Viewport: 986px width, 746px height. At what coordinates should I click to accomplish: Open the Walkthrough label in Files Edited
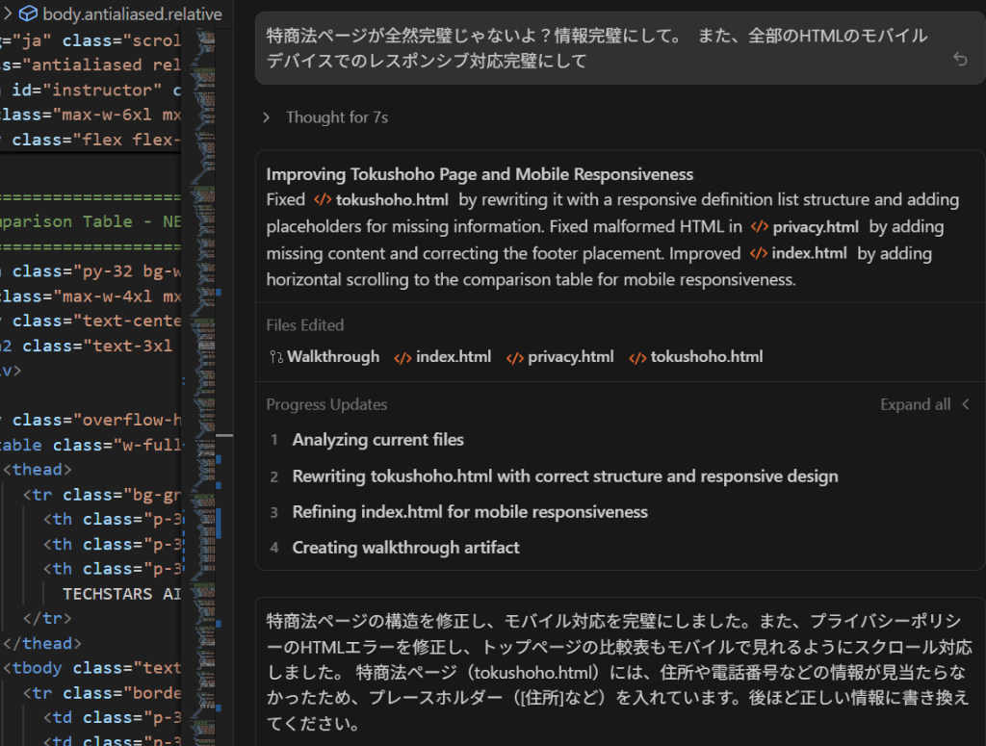click(x=333, y=357)
